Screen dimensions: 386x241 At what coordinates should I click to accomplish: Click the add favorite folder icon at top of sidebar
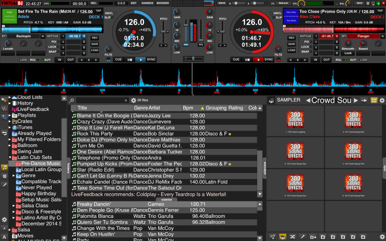pos(4,100)
